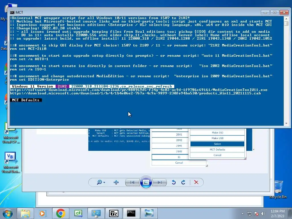
Task: Choose version 21H1 in the pictured list
Action: pos(179,146)
